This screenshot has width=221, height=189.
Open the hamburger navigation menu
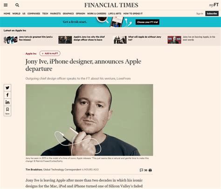click(6, 5)
